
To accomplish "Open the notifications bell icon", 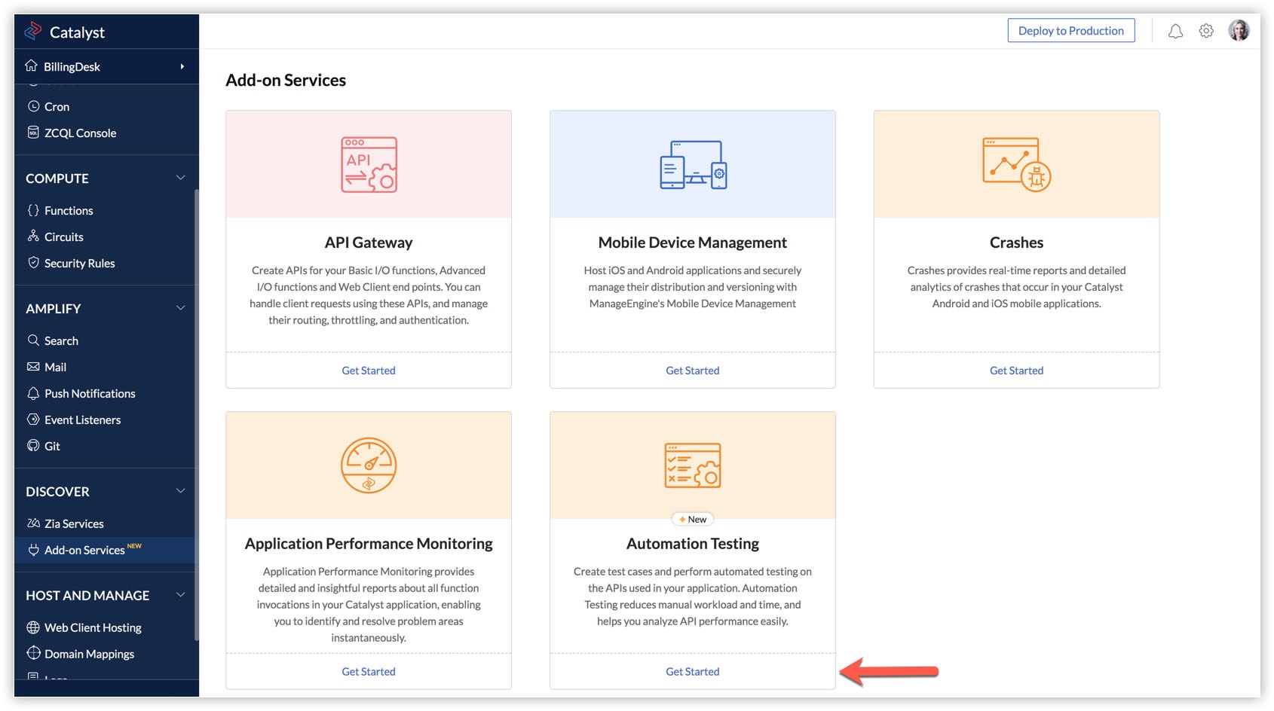I will pyautogui.click(x=1175, y=31).
